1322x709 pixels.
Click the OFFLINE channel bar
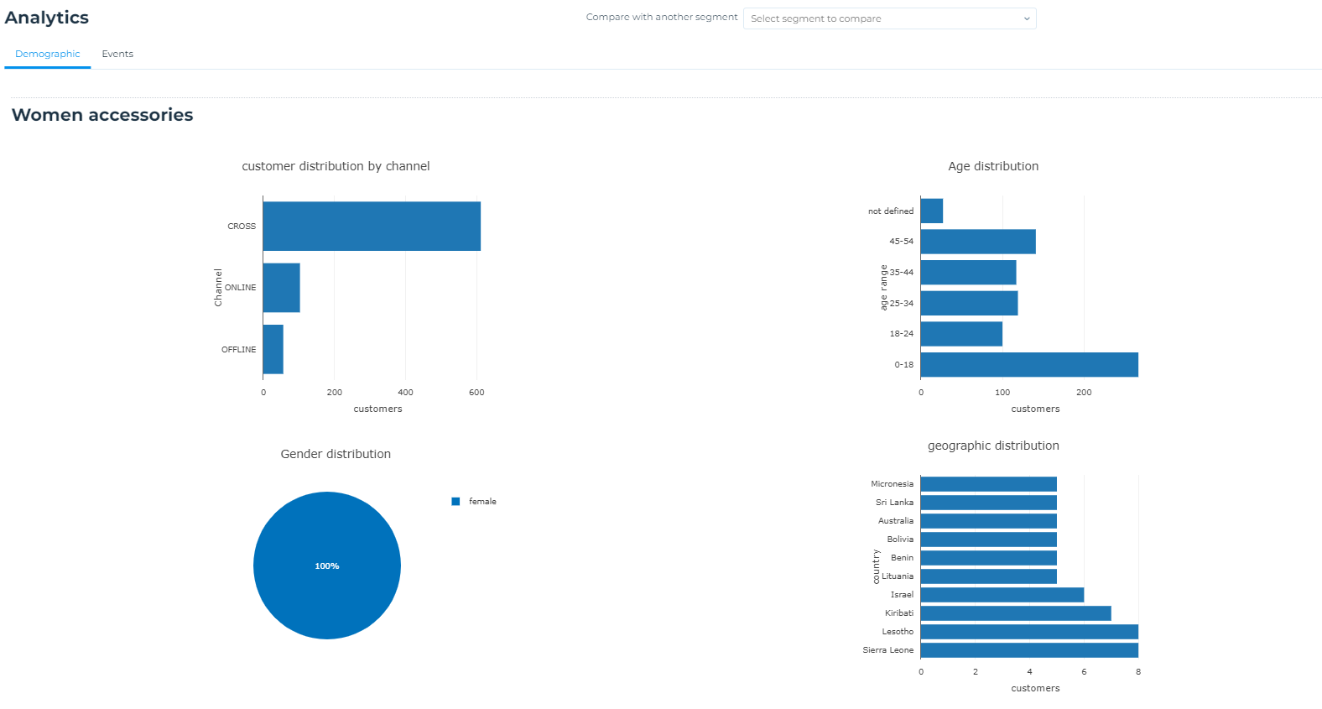[x=273, y=349]
